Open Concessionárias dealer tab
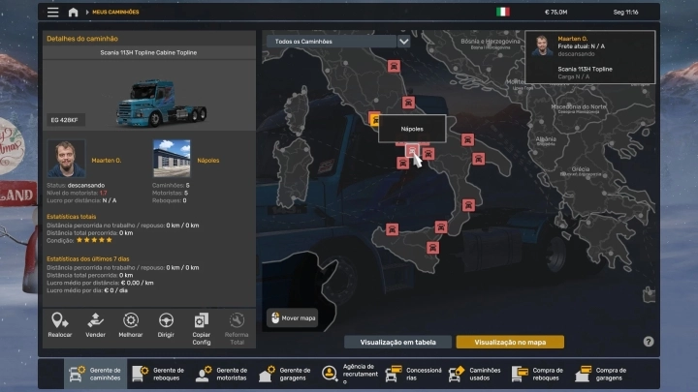 coord(413,374)
